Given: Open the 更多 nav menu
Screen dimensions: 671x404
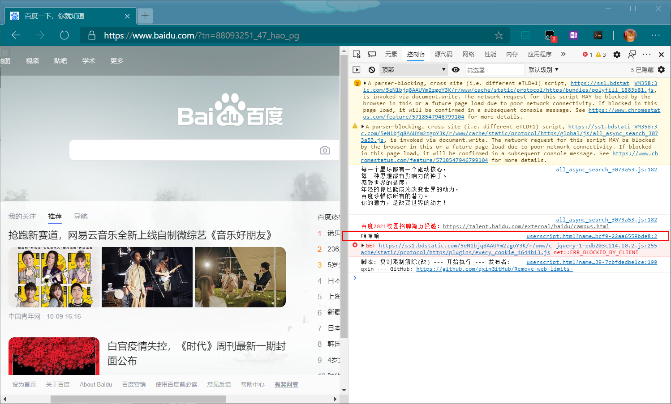Looking at the screenshot, I should pos(117,61).
